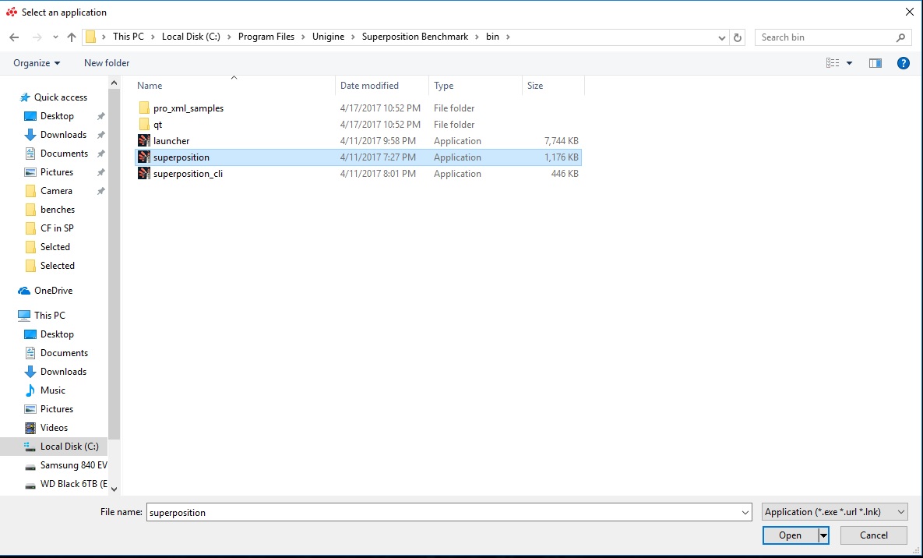Open the File name dropdown arrow
This screenshot has height=558, width=923.
coord(745,513)
